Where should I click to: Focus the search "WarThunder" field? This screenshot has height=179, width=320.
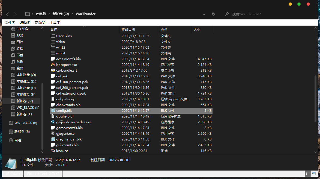(x=247, y=14)
